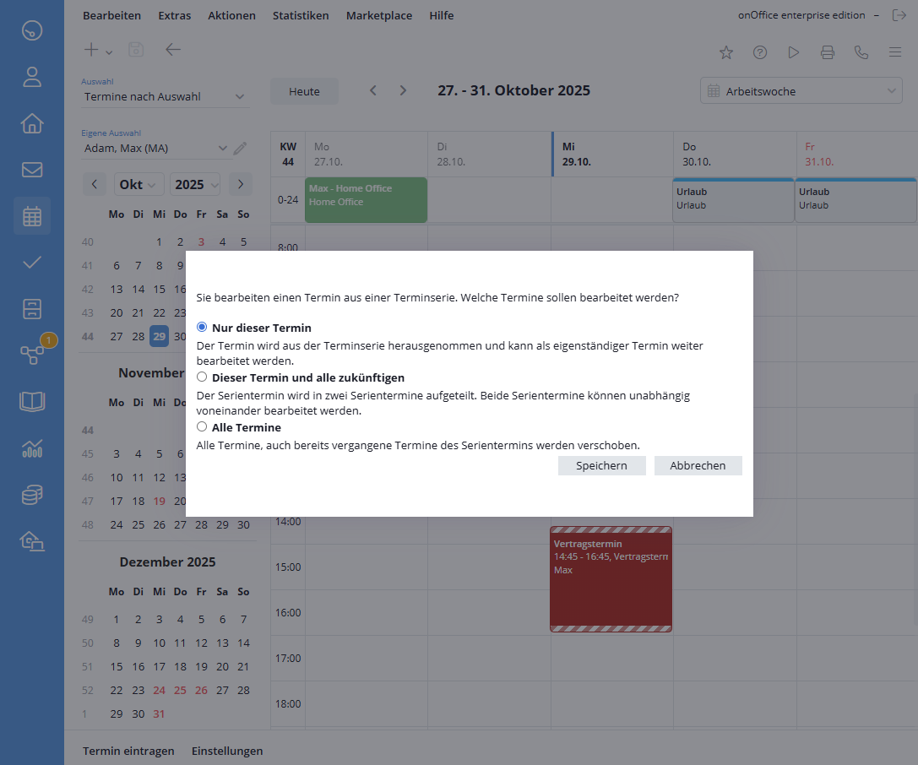Click the phone icon in the toolbar
Viewport: 918px width, 765px height.
pos(861,52)
